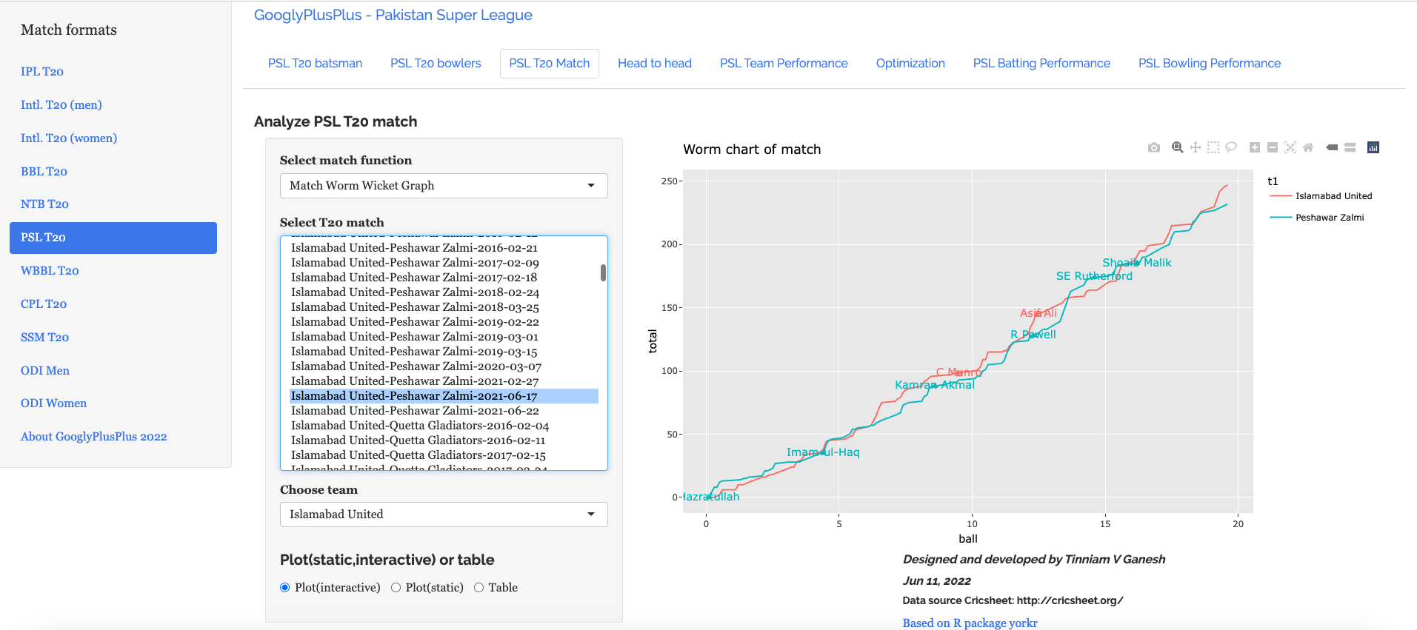Image resolution: width=1417 pixels, height=630 pixels.
Task: Select the Plot(static) radio button
Action: [x=396, y=588]
